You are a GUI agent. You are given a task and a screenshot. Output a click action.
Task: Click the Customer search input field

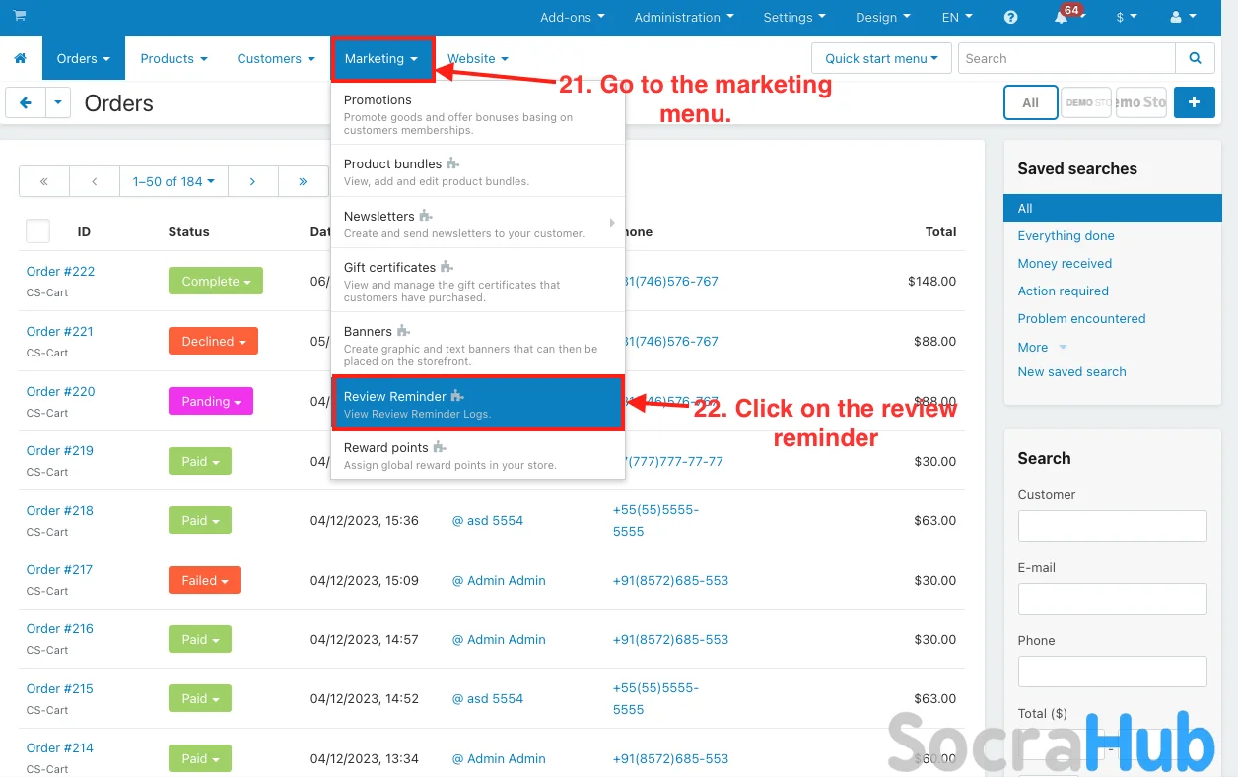pos(1112,526)
